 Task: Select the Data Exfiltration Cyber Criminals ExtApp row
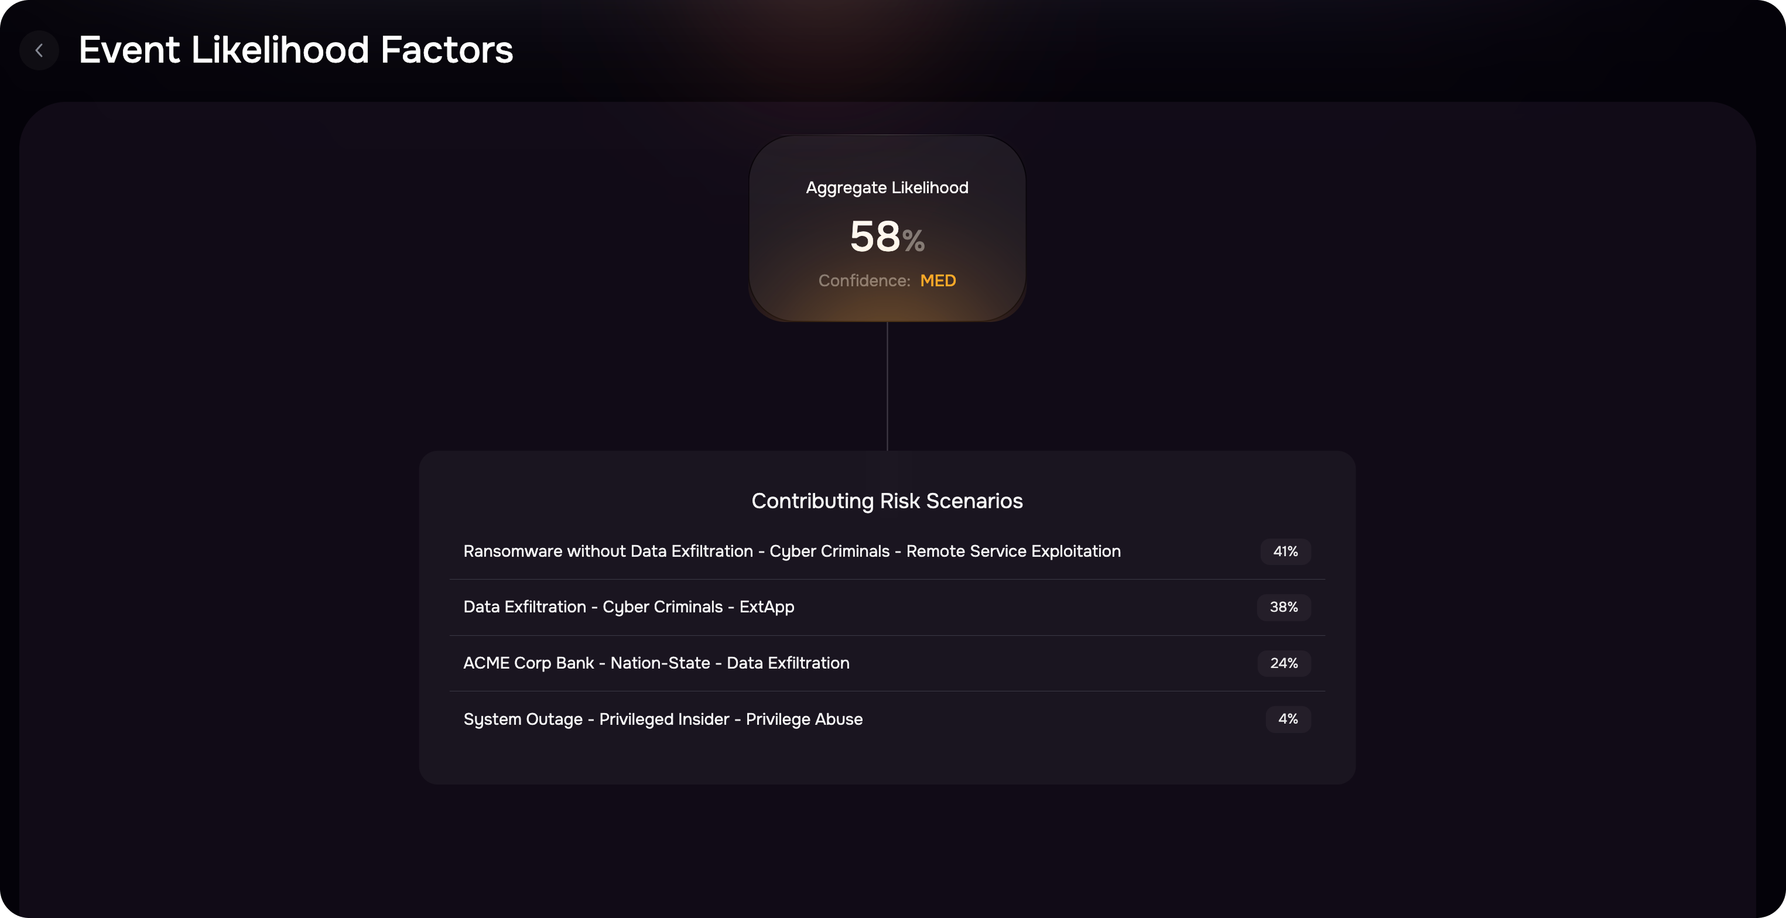pyautogui.click(x=887, y=607)
